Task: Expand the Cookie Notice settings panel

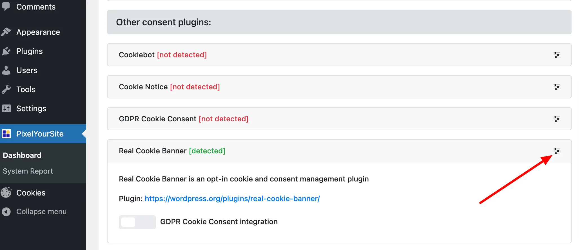Action: [x=556, y=87]
